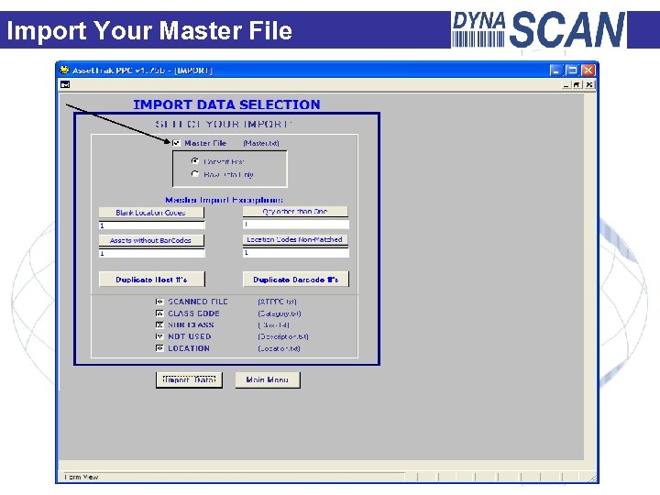
Task: Toggle the SUB CLASS checkbox
Action: pos(159,324)
